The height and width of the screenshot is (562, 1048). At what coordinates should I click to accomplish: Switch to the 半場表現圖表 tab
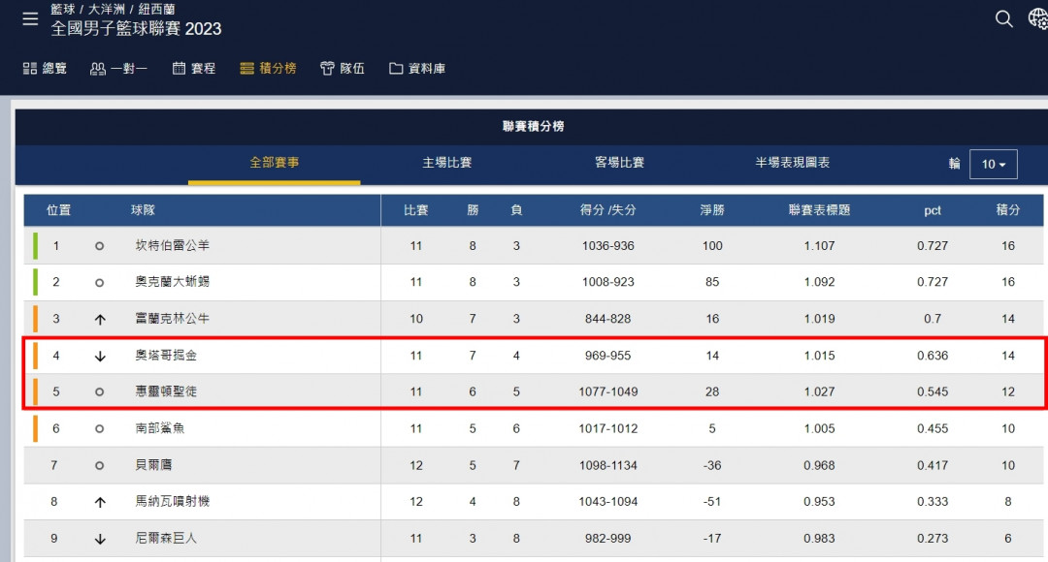[x=793, y=163]
